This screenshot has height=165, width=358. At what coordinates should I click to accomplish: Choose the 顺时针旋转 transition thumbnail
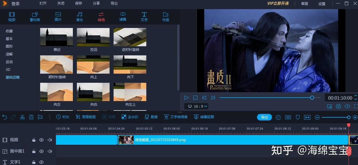[57, 65]
